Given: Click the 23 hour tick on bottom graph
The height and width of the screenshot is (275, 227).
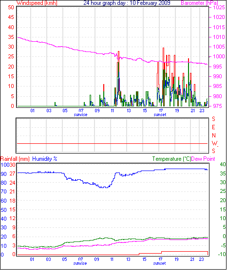Looking at the screenshot, I should (201, 259).
